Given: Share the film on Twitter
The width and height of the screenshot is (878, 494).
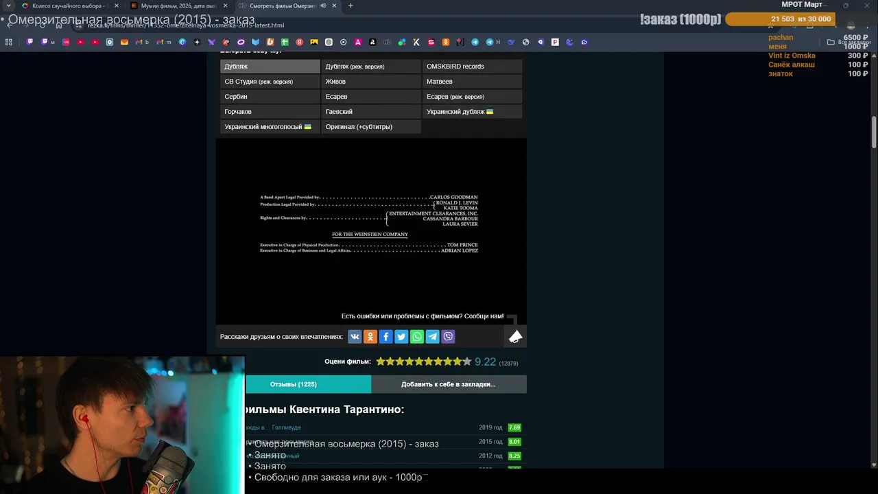Looking at the screenshot, I should tap(401, 336).
